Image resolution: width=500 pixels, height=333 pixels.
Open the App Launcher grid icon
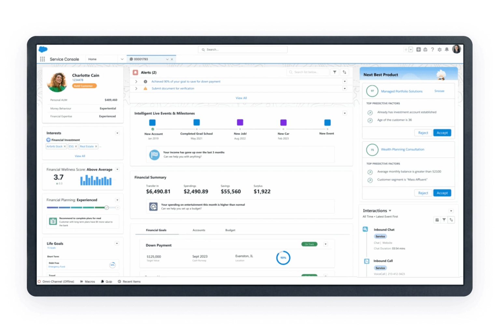(x=42, y=59)
